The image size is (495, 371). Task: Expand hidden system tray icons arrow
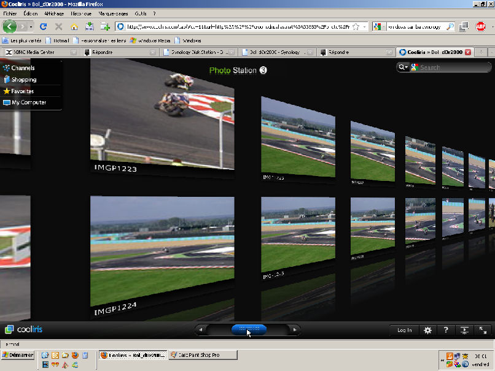click(x=443, y=360)
